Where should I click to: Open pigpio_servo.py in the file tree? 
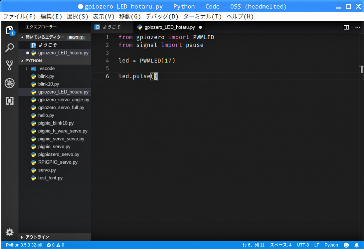[54, 147]
